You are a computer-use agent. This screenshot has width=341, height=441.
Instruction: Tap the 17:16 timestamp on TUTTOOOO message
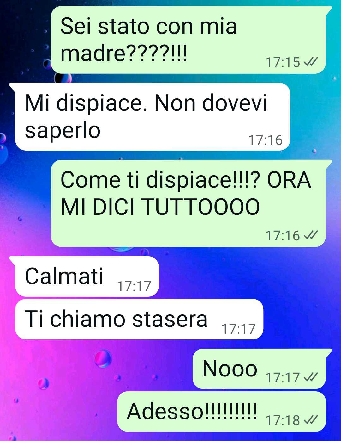coord(283,236)
